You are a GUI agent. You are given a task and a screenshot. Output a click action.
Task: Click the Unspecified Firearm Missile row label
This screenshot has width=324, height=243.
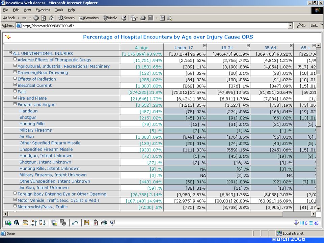pyautogui.click(x=46, y=150)
